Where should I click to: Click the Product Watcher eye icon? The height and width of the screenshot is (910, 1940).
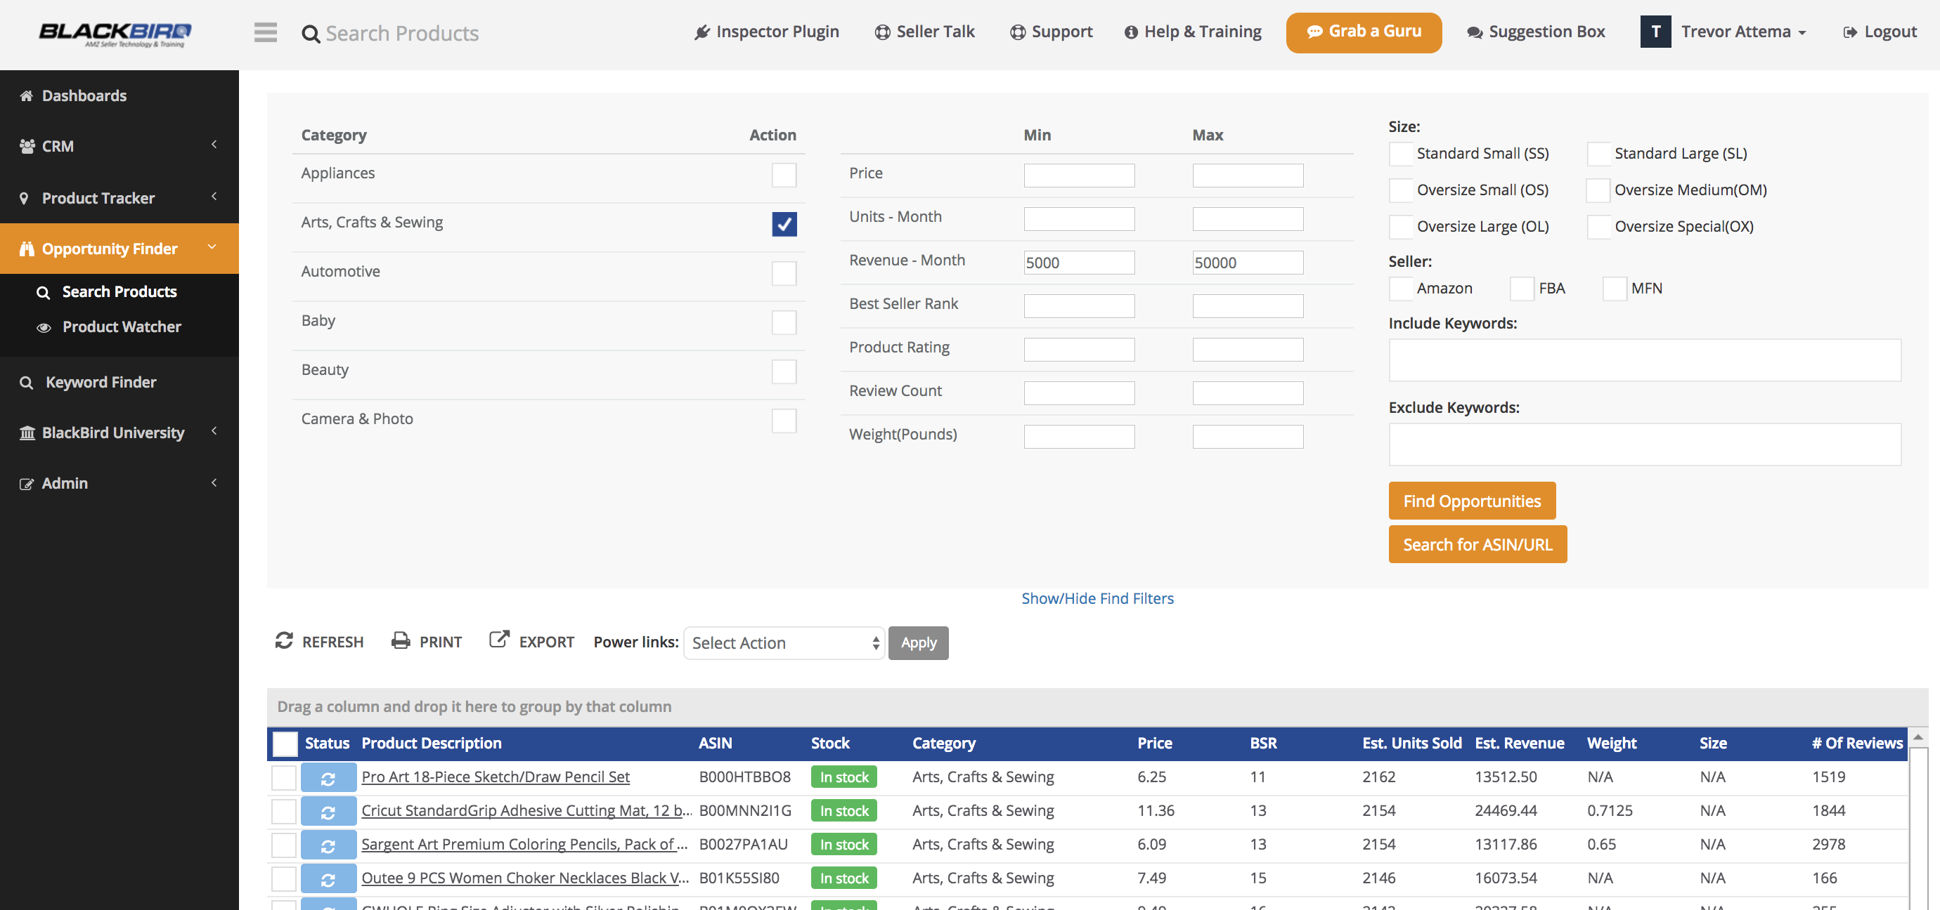pyautogui.click(x=44, y=327)
